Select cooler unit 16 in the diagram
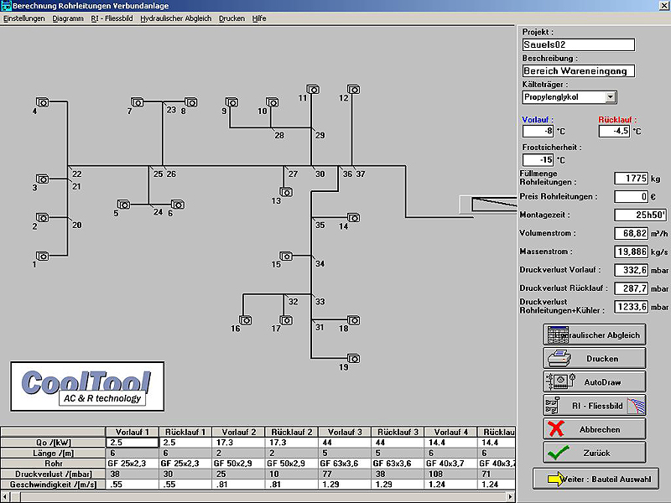Image resolution: width=671 pixels, height=503 pixels. pos(246,319)
